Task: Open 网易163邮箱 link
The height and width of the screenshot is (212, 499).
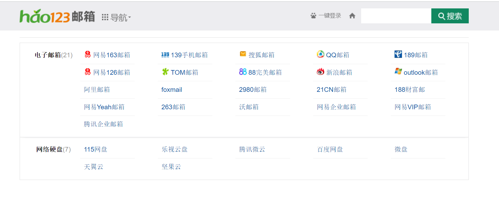Action: [x=112, y=55]
